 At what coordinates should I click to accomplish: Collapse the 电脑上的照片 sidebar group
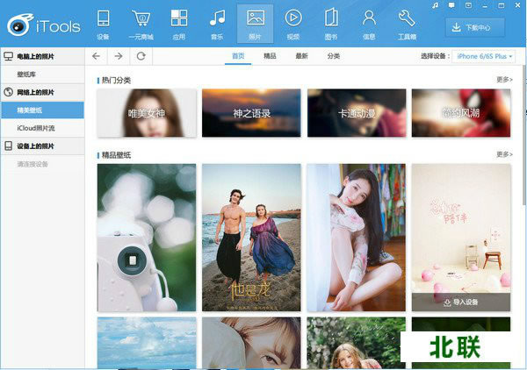coord(41,56)
